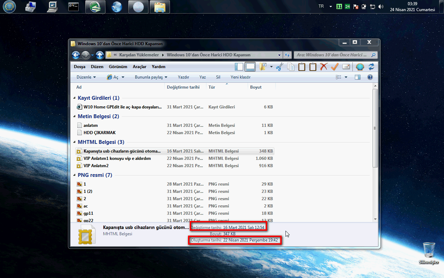444x278 pixels.
Task: Click the file list vertical scrollbar thumb
Action: (x=375, y=128)
